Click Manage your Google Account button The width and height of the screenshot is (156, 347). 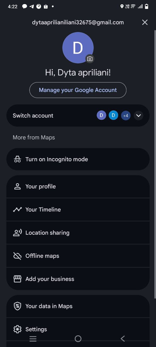(78, 90)
